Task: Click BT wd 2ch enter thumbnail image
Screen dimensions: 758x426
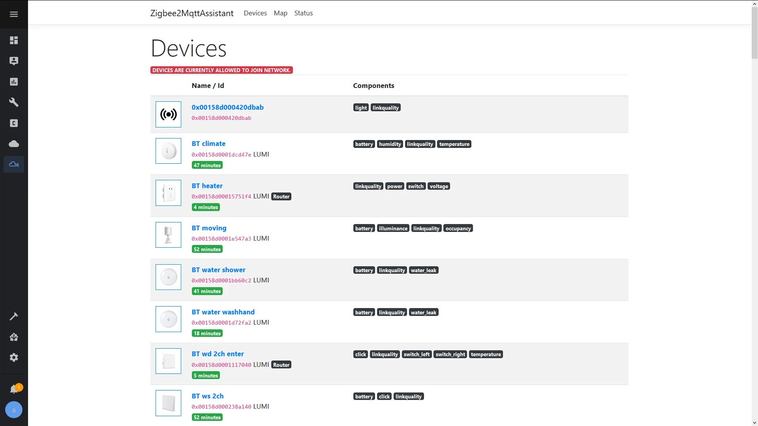Action: pyautogui.click(x=168, y=361)
